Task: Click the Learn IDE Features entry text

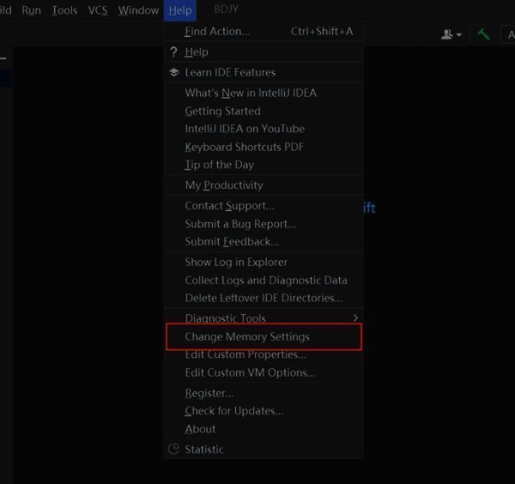Action: click(x=230, y=72)
